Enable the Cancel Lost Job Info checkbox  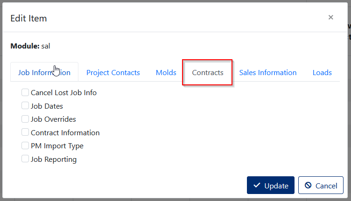click(25, 92)
